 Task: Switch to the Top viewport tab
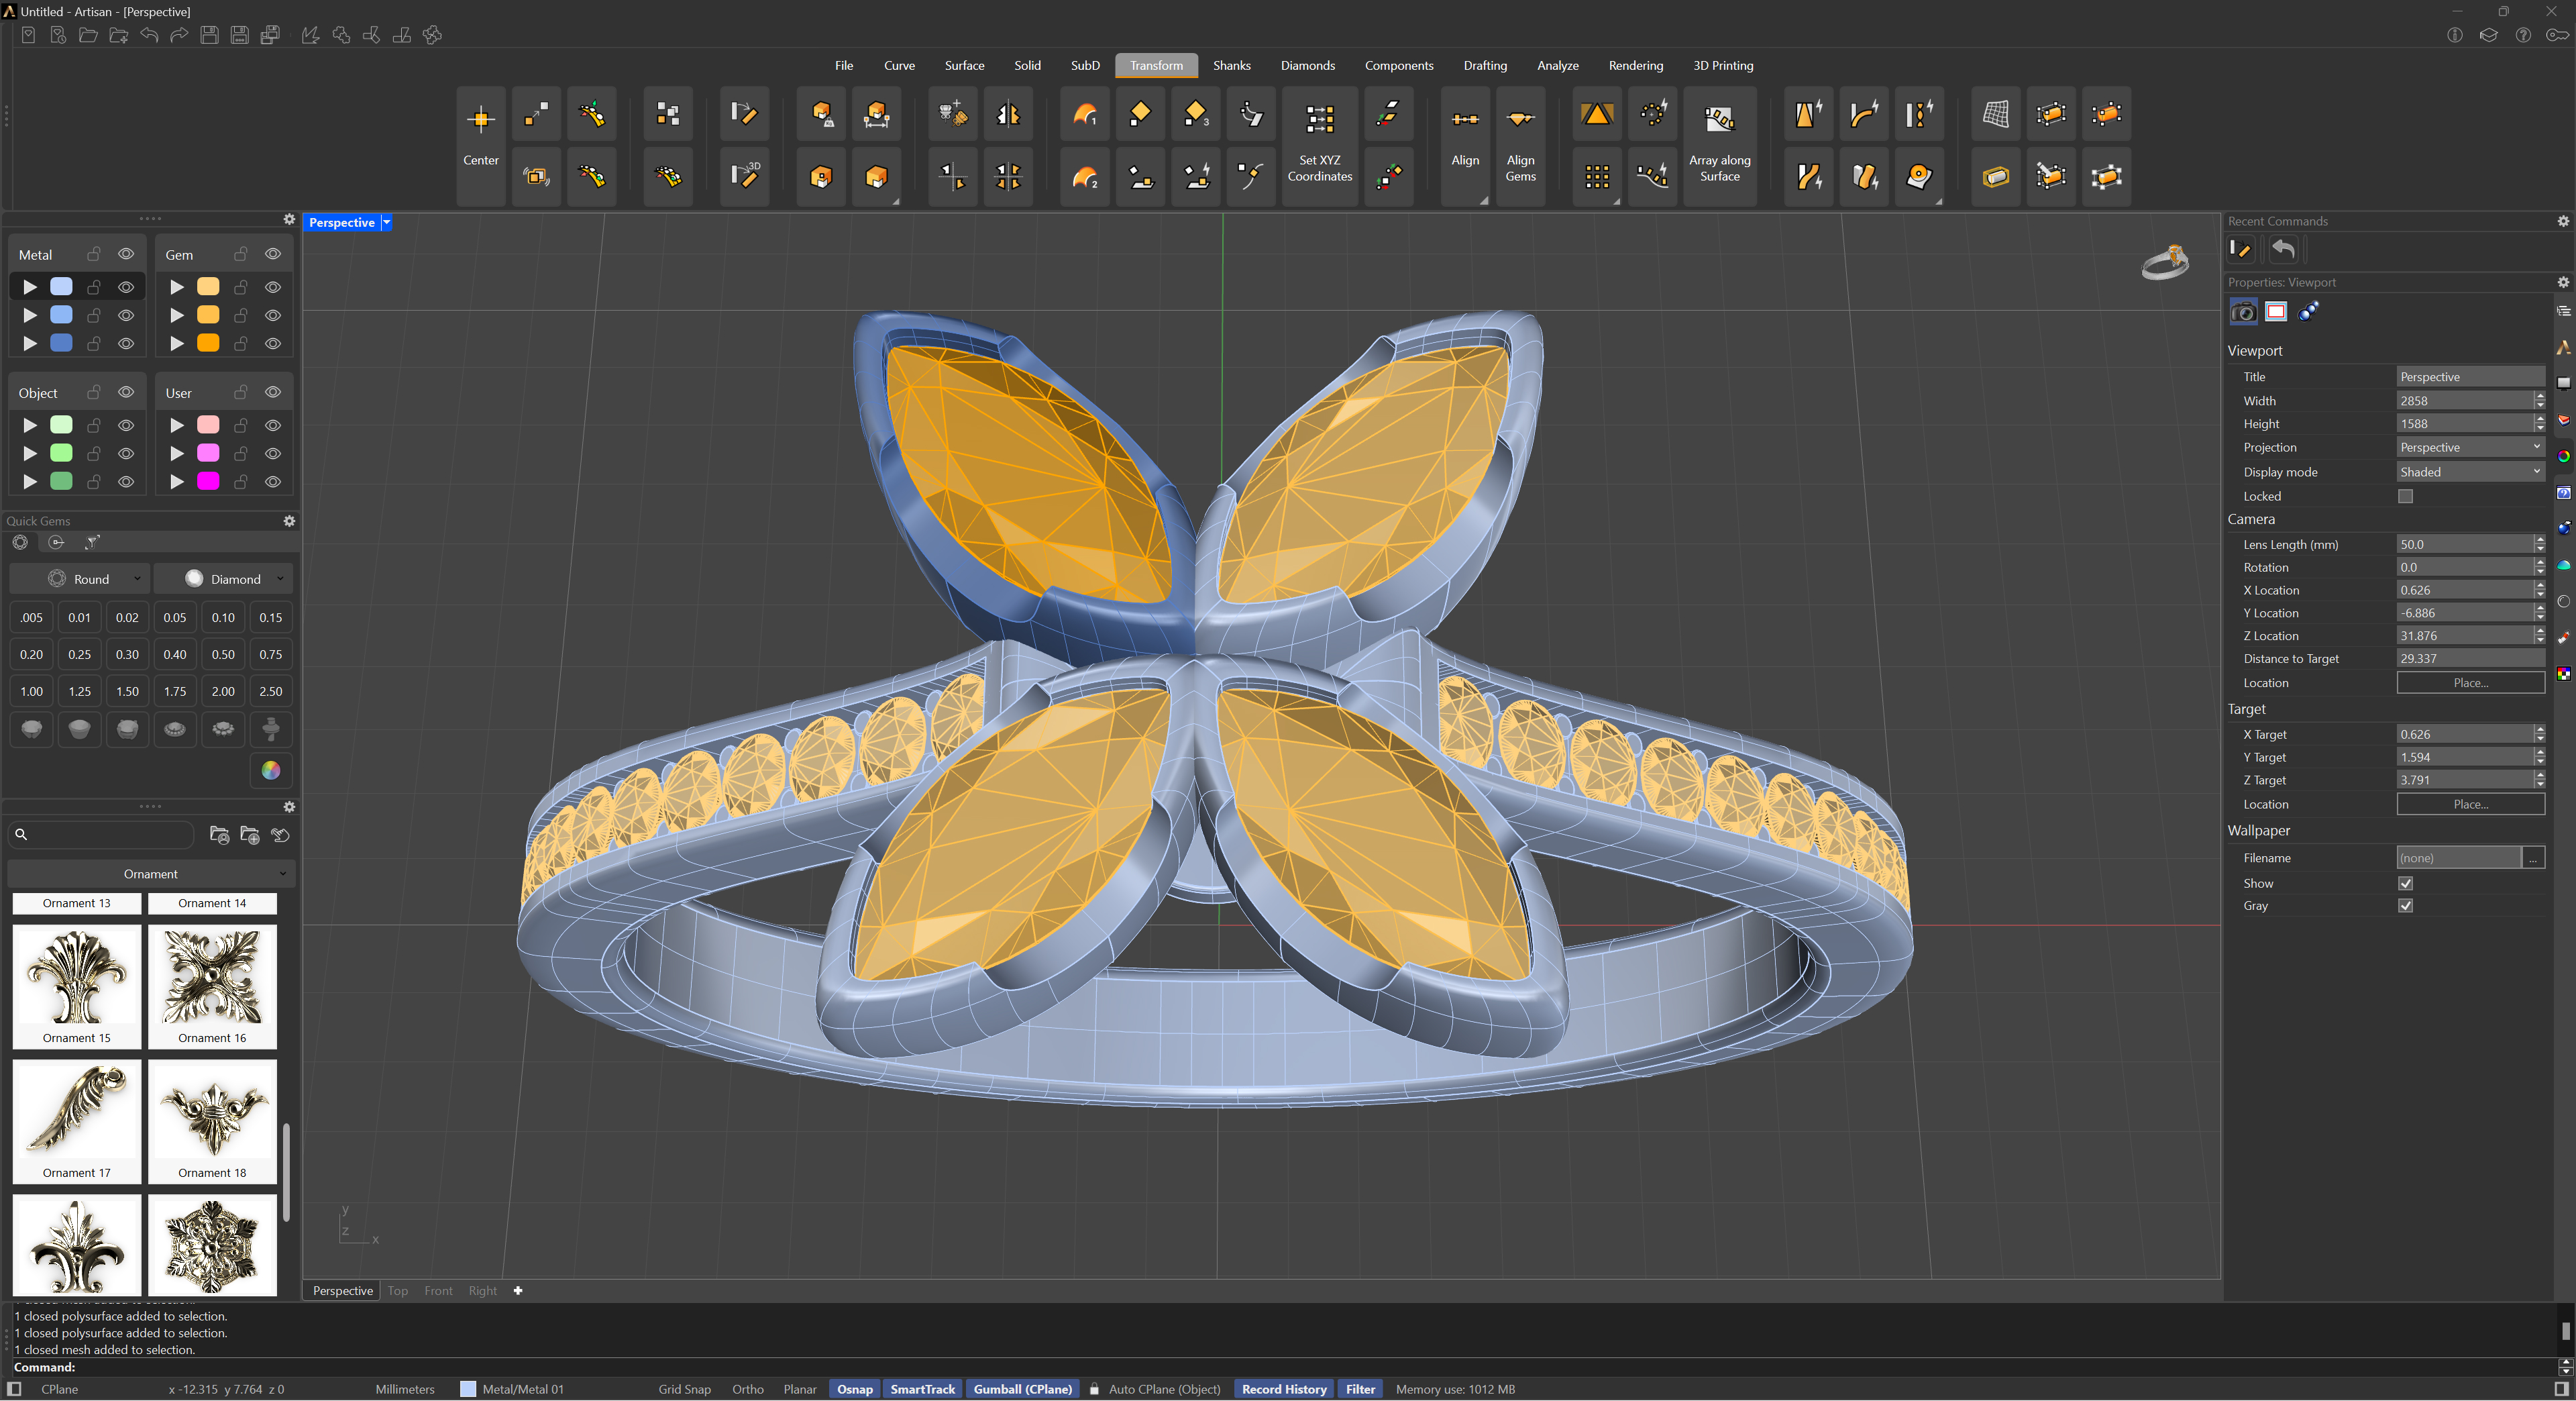(x=397, y=1290)
